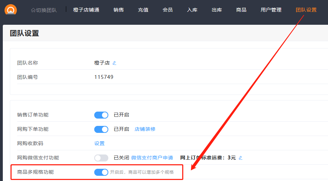
Task: Click 切换团队 to switch team
Action: point(44,10)
